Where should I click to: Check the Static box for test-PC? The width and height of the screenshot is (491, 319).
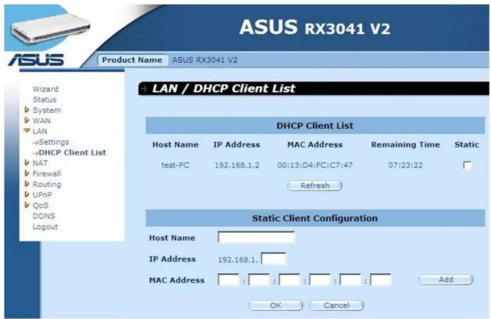point(467,165)
